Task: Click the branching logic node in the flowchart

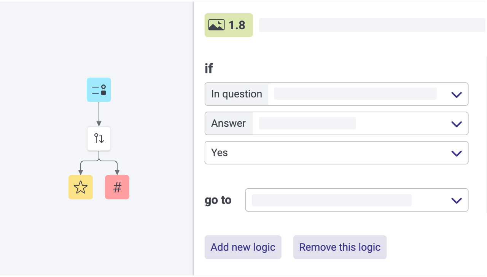Action: tap(99, 138)
